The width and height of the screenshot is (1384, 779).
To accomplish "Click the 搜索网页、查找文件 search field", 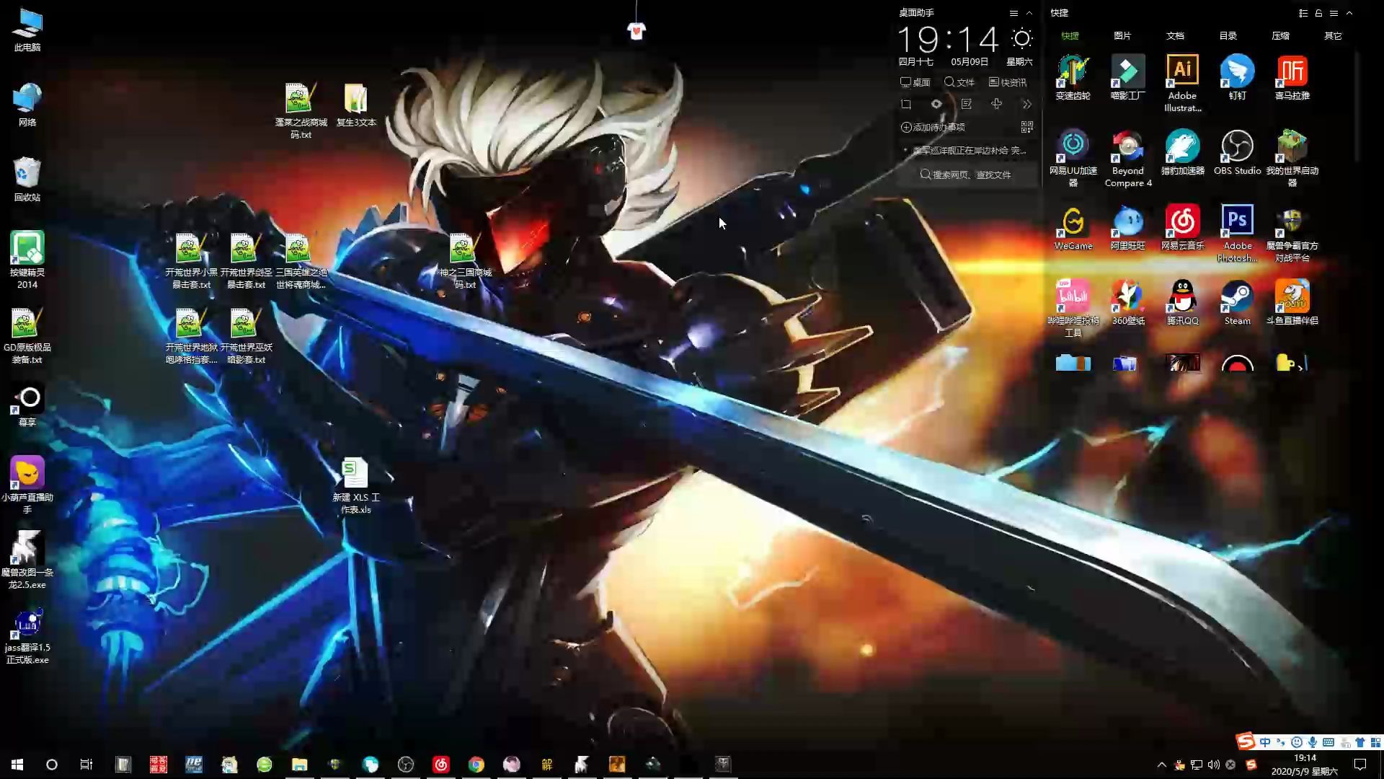I will click(966, 175).
